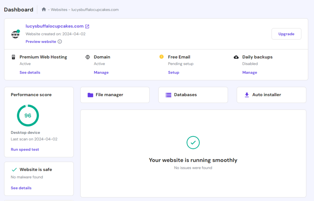Click the 'Premium Web Hosting' title text
Viewport: 314px width, 201px height.
pos(43,57)
